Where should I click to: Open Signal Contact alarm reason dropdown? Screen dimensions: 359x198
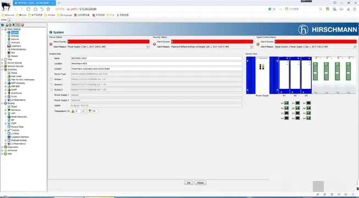point(355,47)
